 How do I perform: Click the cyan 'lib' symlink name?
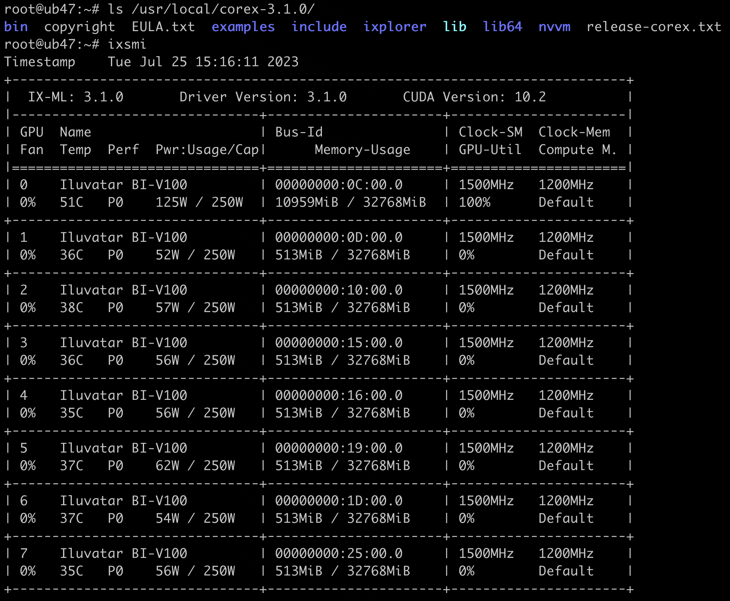[454, 27]
